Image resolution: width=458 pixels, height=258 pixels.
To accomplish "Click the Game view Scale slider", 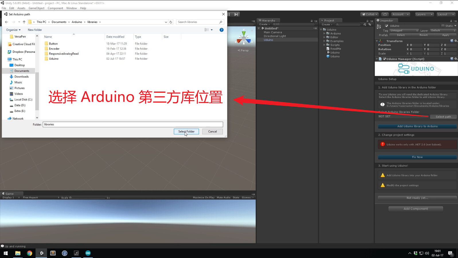I will click(87, 198).
